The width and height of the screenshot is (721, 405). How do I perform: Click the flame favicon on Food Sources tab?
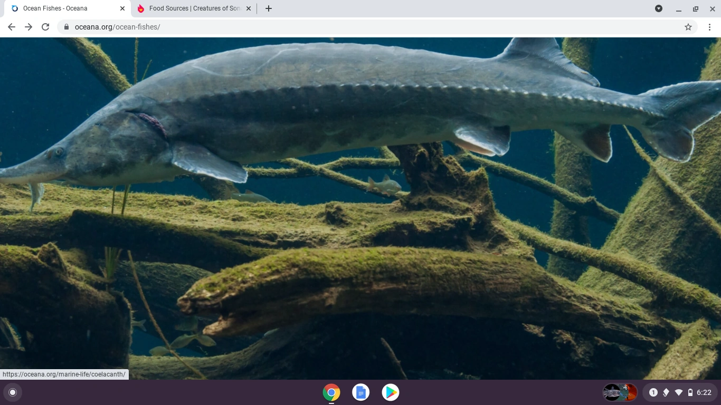pos(140,8)
